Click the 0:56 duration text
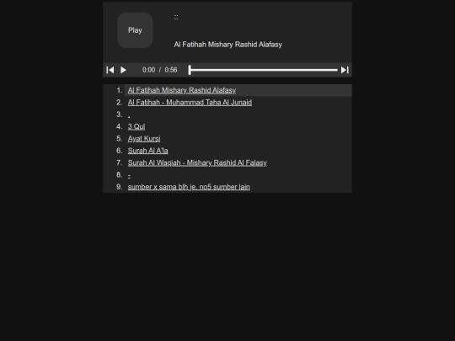 [171, 70]
